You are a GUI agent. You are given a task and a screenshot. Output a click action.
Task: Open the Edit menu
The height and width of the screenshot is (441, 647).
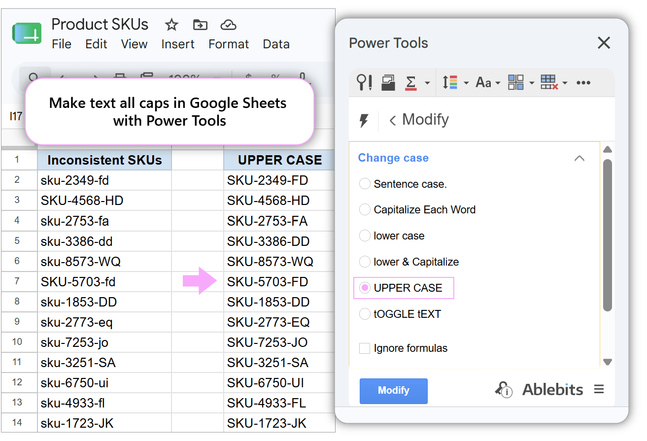coord(96,44)
